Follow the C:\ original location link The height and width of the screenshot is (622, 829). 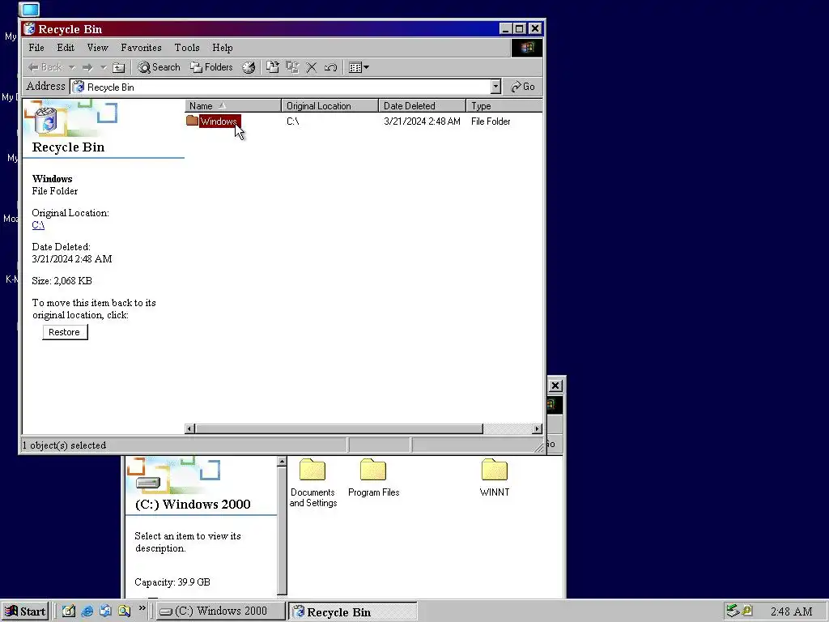38,225
